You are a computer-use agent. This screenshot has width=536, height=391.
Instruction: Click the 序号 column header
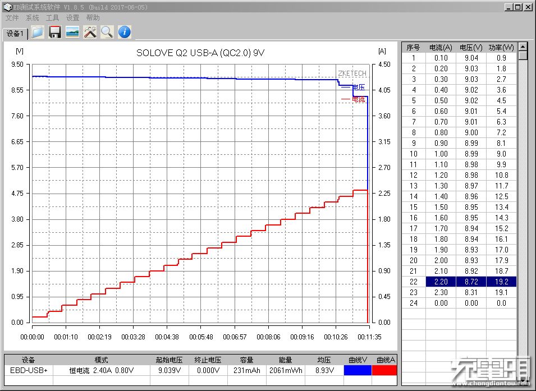[x=413, y=48]
